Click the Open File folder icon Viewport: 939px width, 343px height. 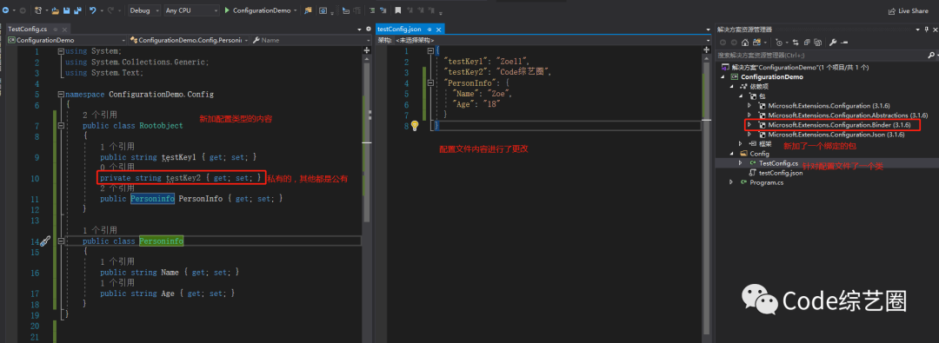coord(56,10)
